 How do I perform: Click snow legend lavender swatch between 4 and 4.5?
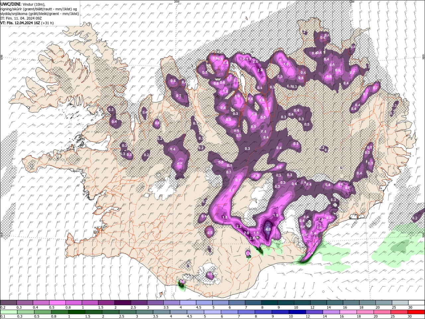click(188, 302)
